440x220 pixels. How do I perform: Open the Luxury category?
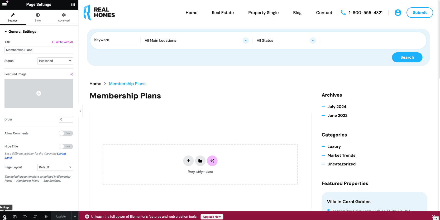[334, 147]
